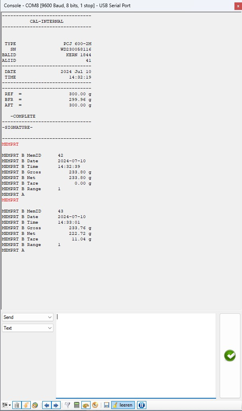Click the orange lightning icon in toolbar
Image resolution: width=242 pixels, height=411 pixels.
click(x=26, y=405)
